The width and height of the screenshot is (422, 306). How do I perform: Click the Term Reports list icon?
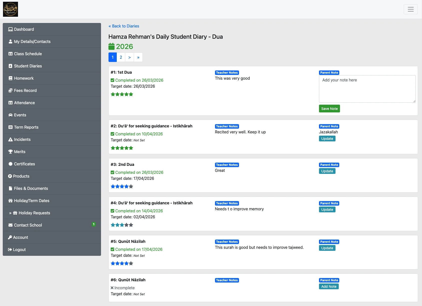10,127
